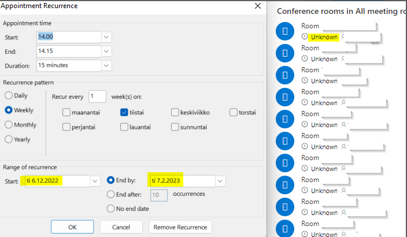The height and width of the screenshot is (237, 407).
Task: Click the Start date field ti 6.12.2022
Action: coord(57,181)
